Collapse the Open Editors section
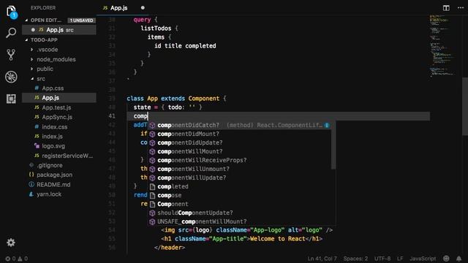Viewport: 468px width, 263px height. [x=26, y=20]
